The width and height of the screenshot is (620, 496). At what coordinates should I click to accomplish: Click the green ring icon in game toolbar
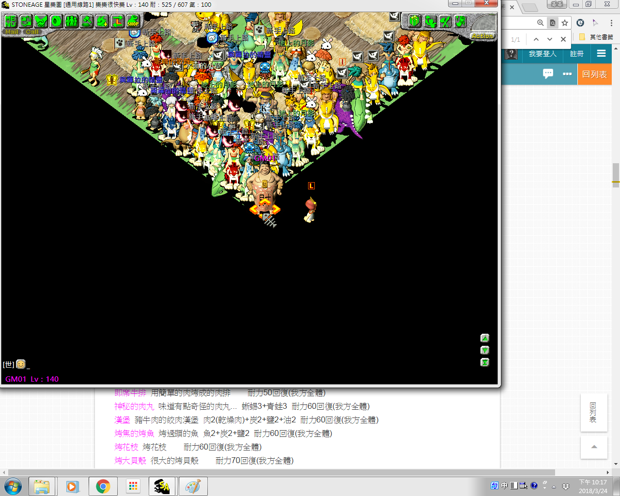point(56,21)
